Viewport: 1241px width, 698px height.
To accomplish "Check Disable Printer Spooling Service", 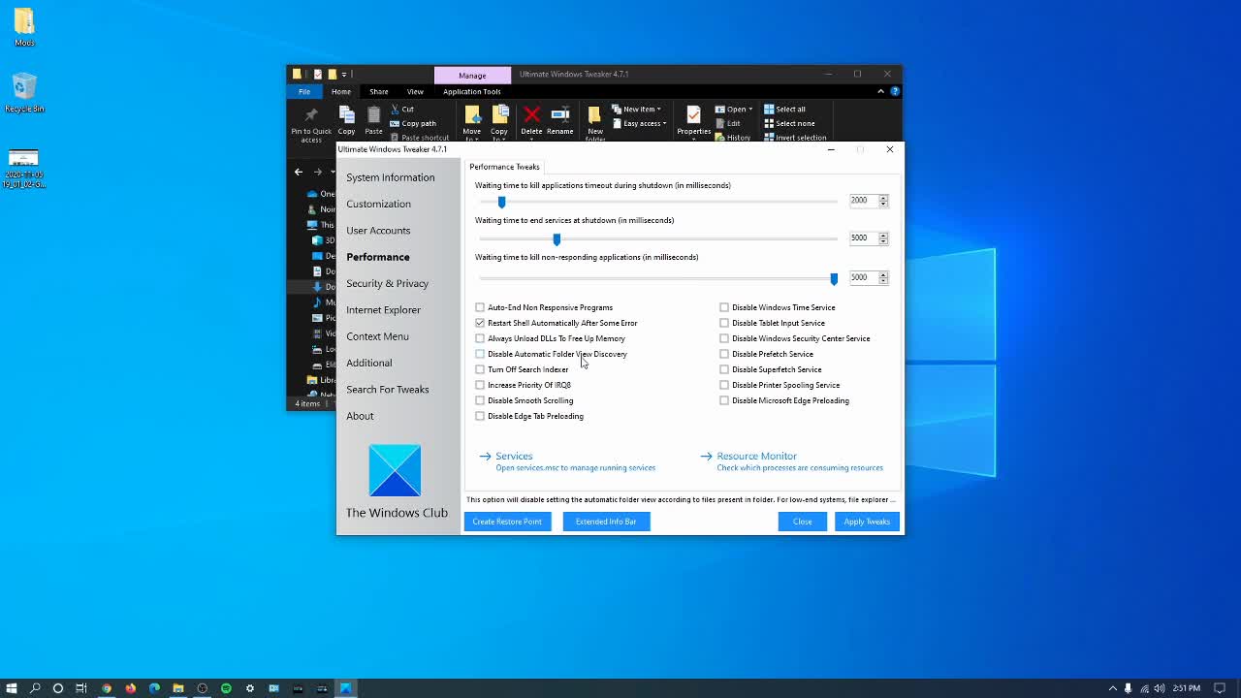I will tap(724, 385).
